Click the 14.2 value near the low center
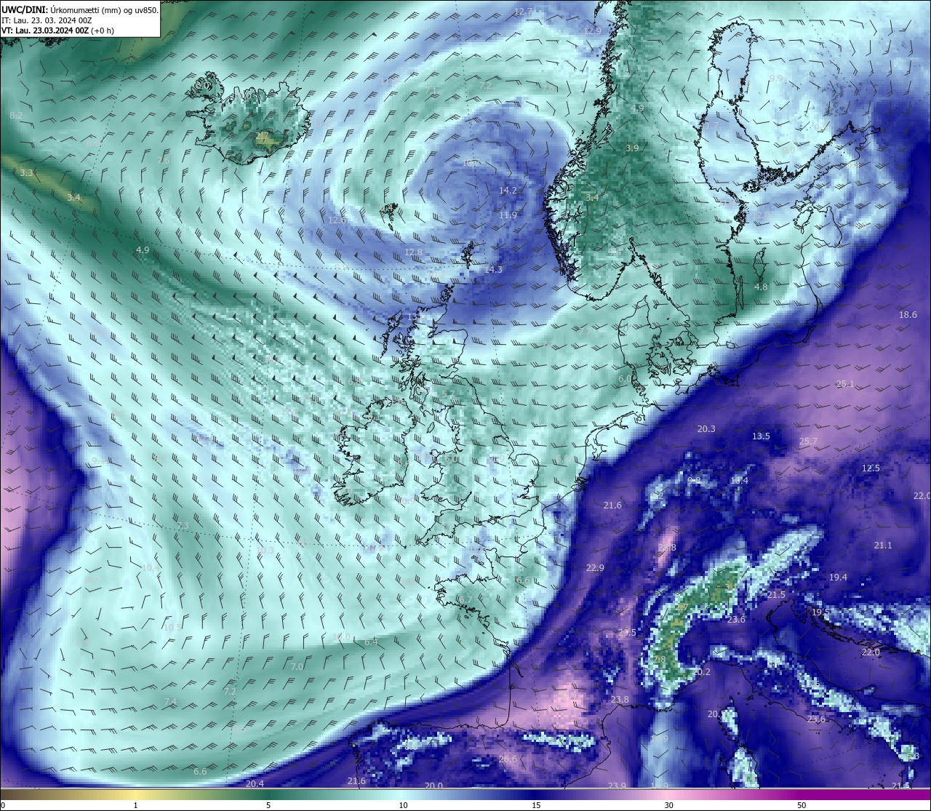This screenshot has width=931, height=811. (508, 190)
